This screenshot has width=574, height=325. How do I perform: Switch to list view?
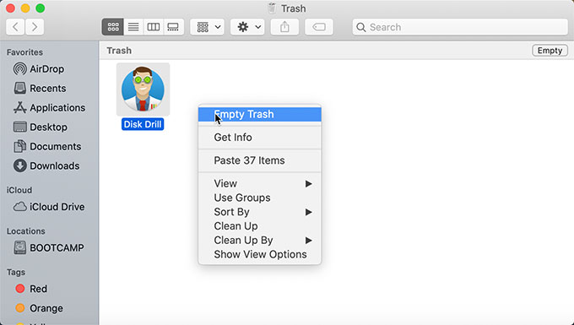133,27
